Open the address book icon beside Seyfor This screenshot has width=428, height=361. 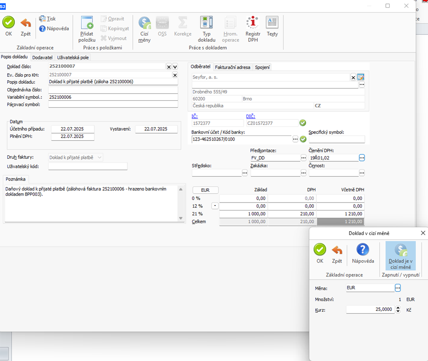tap(361, 77)
